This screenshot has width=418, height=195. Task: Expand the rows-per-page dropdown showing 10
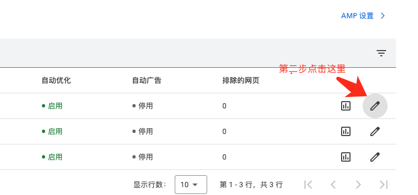point(191,185)
